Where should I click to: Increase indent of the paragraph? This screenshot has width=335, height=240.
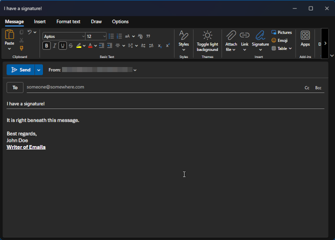point(109,45)
